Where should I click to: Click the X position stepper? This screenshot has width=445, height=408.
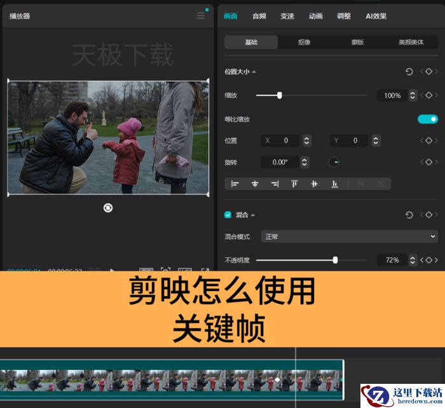coord(306,140)
